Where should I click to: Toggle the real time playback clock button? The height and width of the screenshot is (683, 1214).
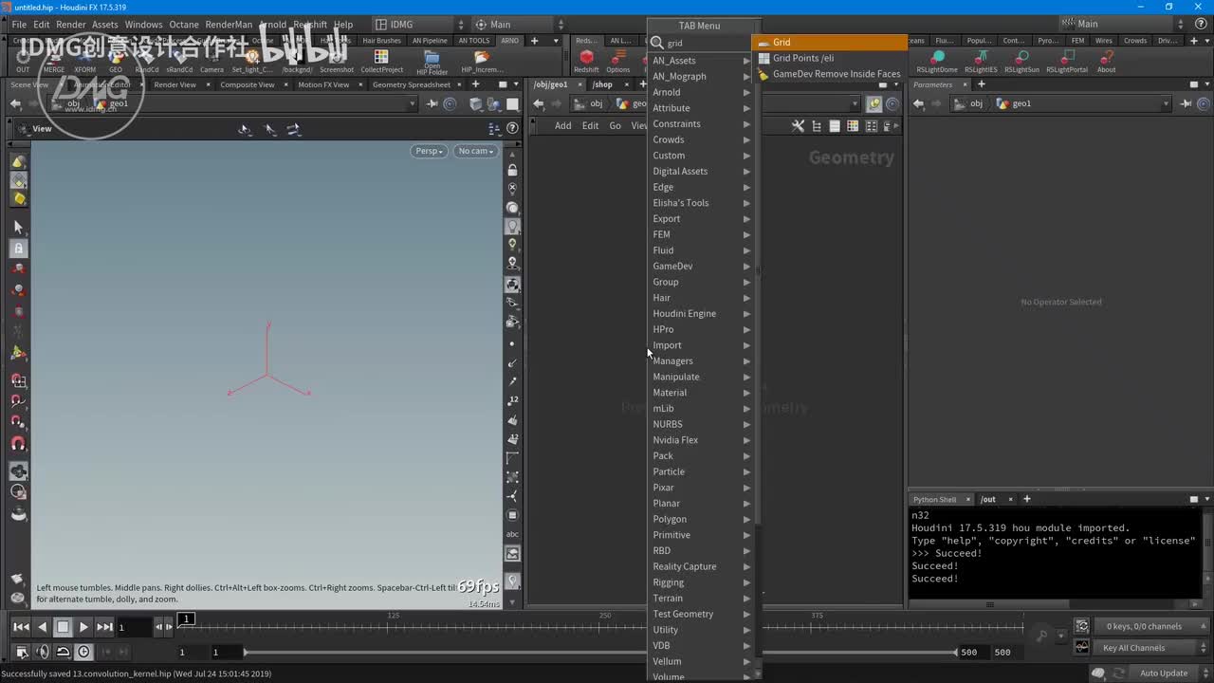83,652
